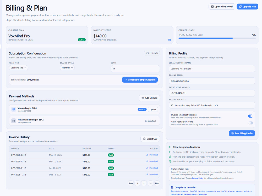This screenshot has height=196, width=262.
Task: Set Mastercard ending in 8842 as default
Action: (150, 121)
